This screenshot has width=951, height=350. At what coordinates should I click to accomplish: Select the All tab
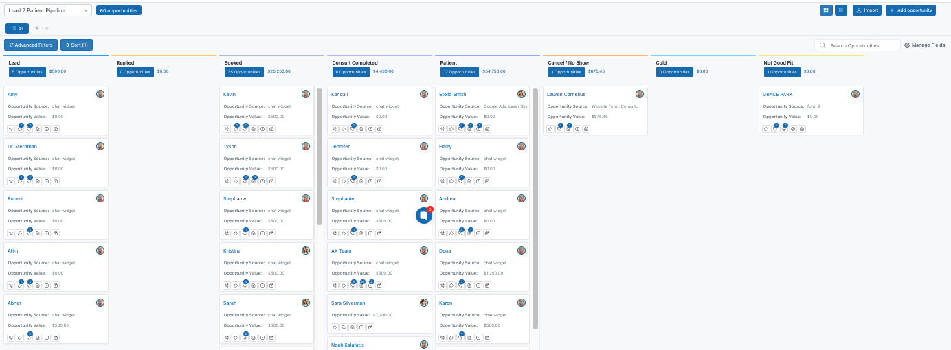tap(17, 28)
